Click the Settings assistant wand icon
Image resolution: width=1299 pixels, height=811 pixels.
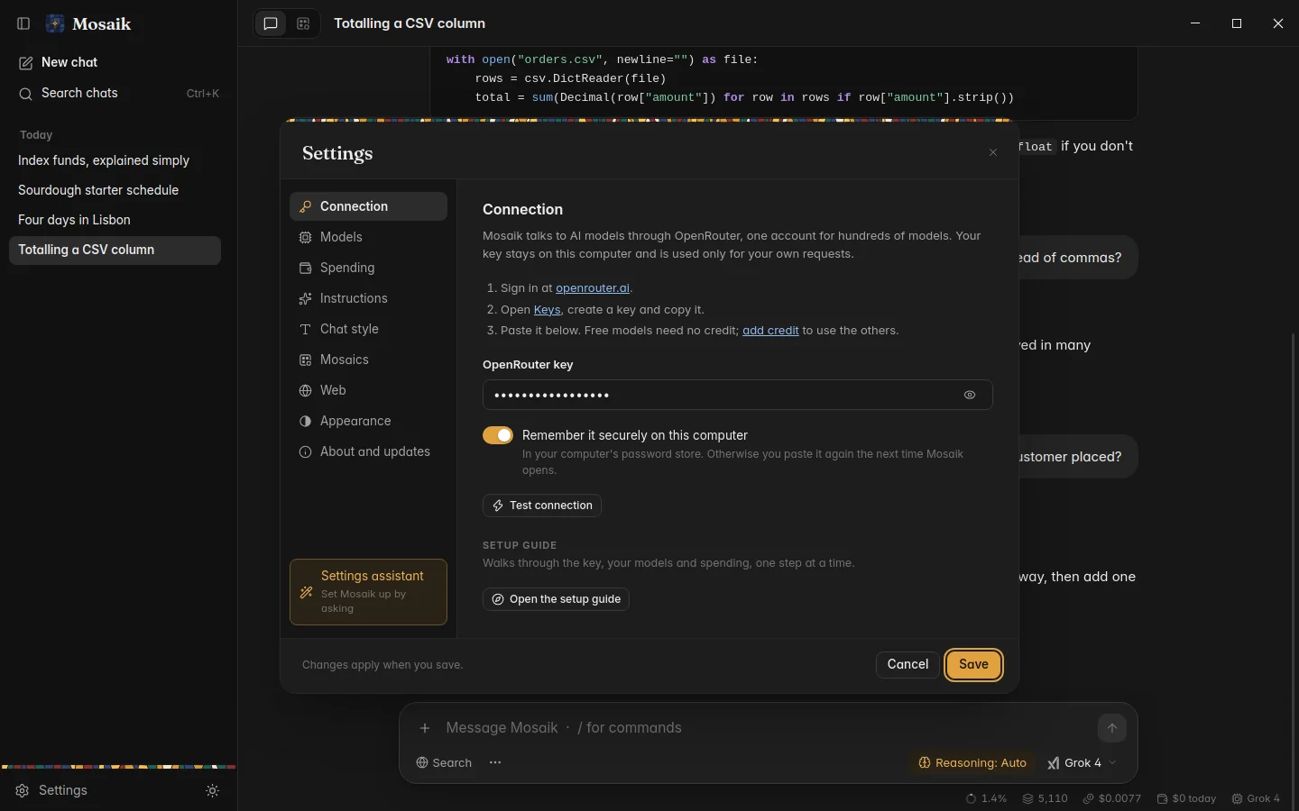[x=306, y=592]
